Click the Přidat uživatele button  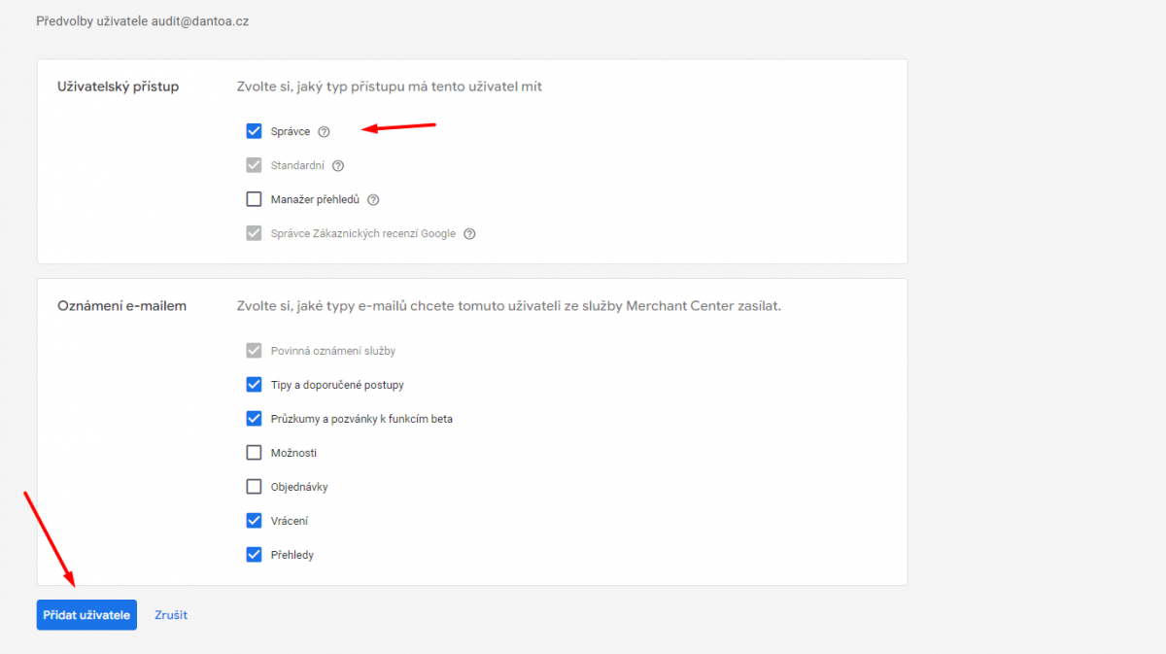coord(86,615)
